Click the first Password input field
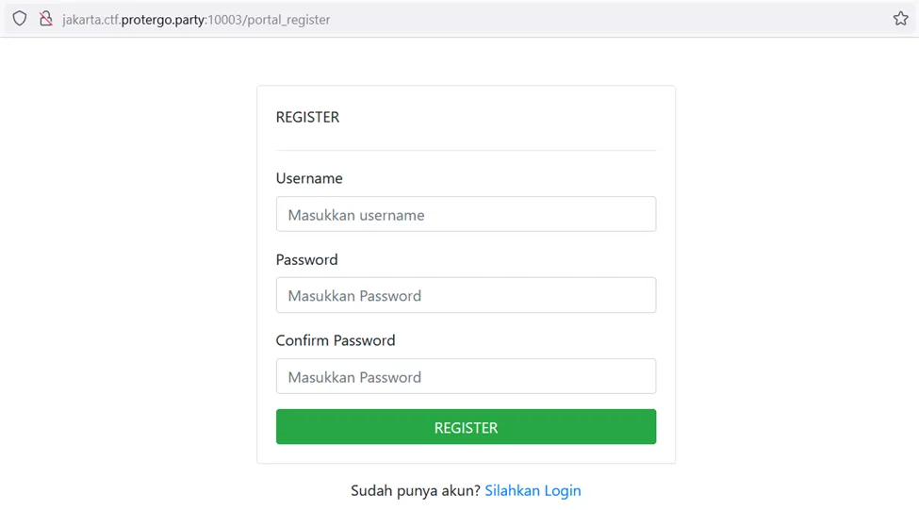The width and height of the screenshot is (919, 510). click(x=466, y=295)
